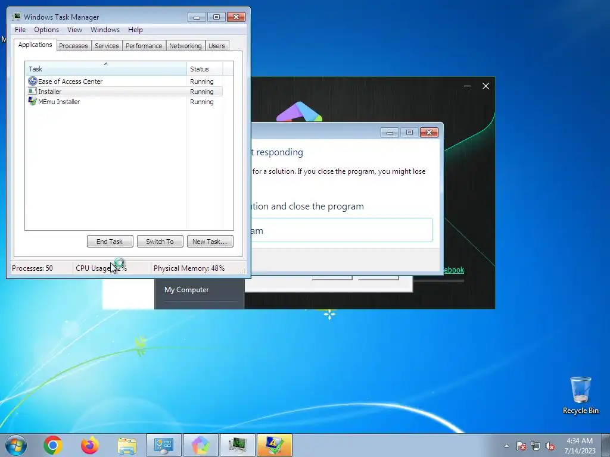
Task: Switch to Ease of Access Center taskbar item
Action: pyautogui.click(x=164, y=445)
